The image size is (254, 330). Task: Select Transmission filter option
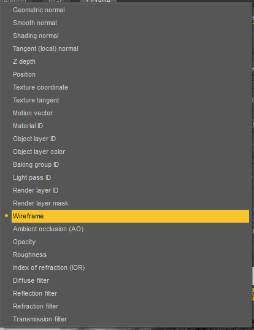[x=130, y=319]
